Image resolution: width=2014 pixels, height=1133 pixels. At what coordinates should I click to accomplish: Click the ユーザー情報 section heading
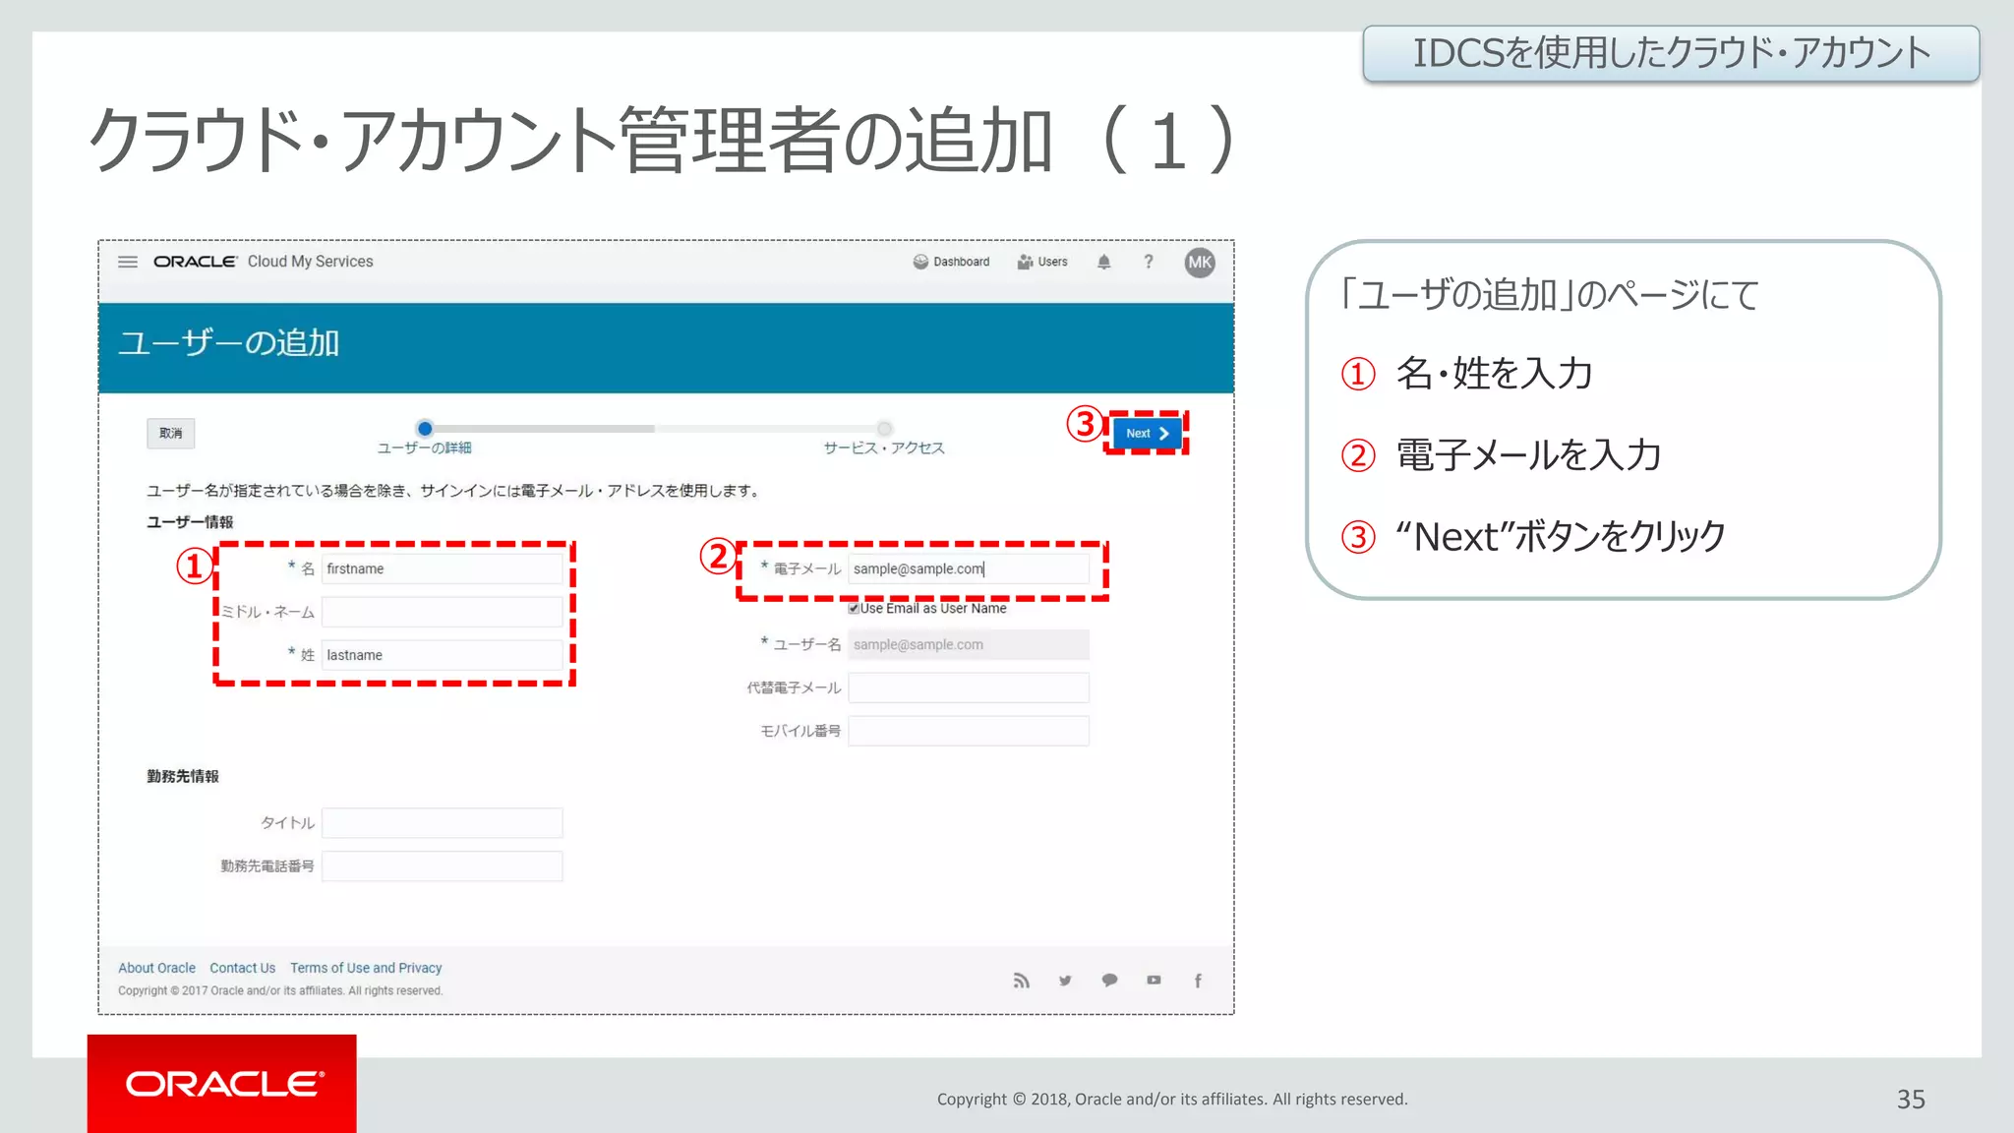point(190,522)
